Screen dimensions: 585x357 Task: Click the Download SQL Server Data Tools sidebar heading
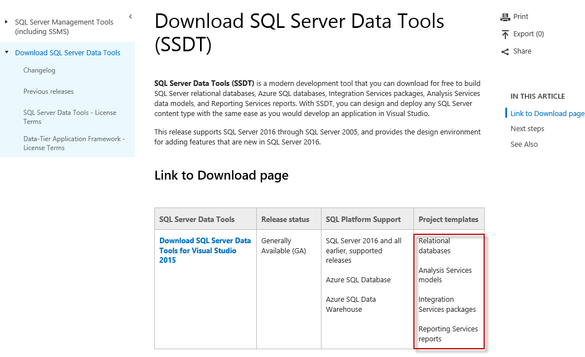coord(67,52)
